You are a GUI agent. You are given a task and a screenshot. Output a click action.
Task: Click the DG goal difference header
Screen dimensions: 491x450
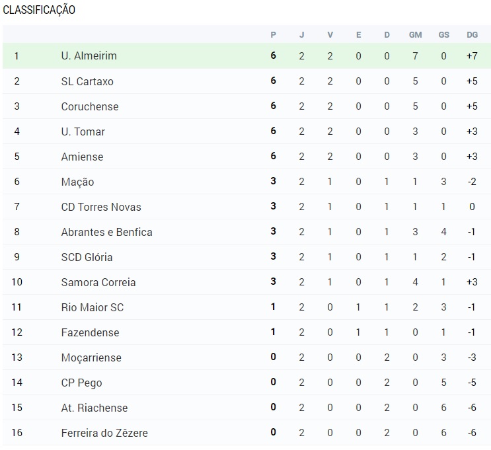[x=472, y=35]
